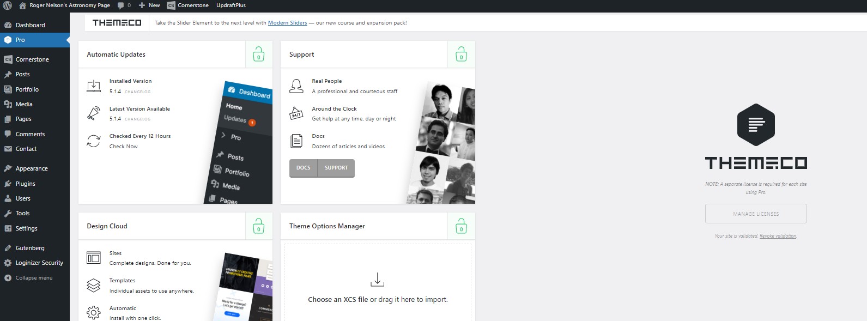Click the Real People person icon
This screenshot has width=867, height=321.
coord(296,86)
